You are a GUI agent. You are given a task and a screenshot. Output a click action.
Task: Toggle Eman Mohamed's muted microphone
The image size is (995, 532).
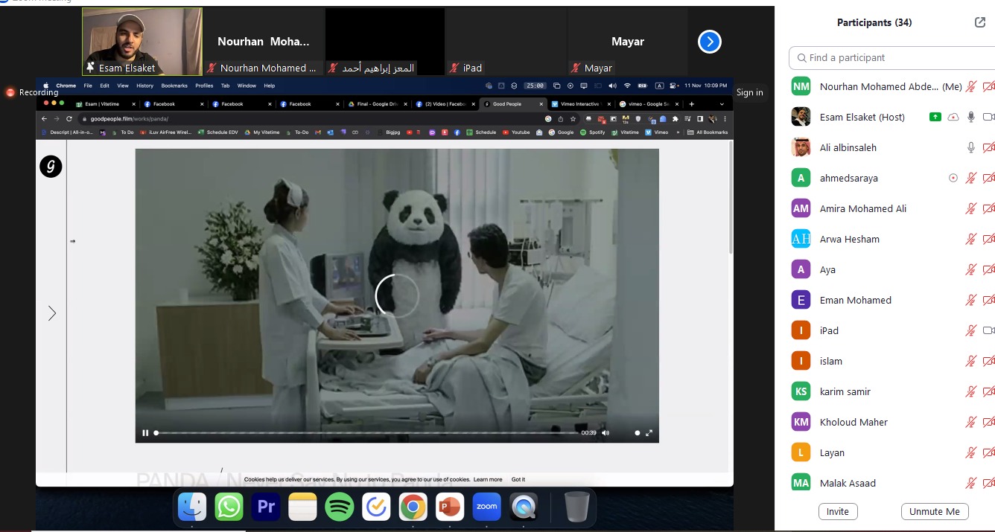point(971,300)
